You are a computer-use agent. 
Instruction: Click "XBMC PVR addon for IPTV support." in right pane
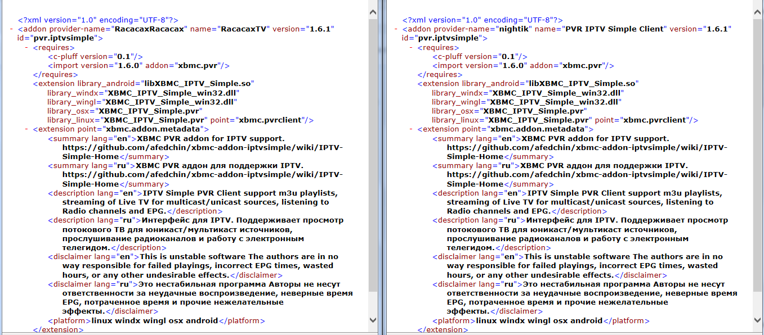coord(596,138)
